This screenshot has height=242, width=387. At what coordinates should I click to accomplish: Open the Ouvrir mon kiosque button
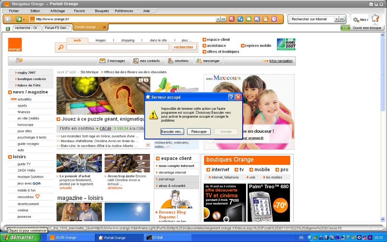pos(362,28)
